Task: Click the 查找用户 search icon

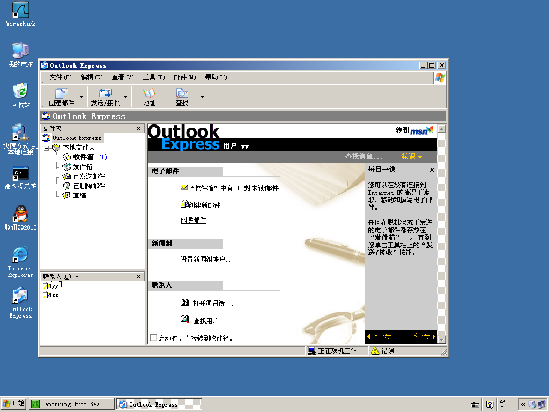Action: (184, 319)
